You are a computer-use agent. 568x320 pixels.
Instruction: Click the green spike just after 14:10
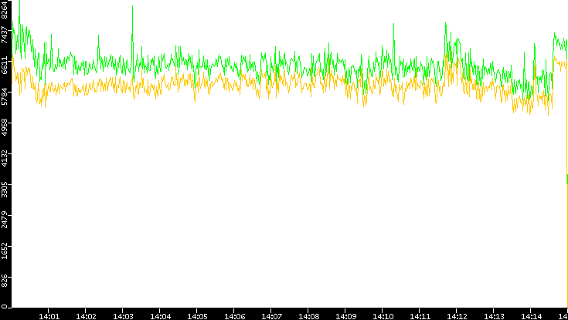coord(394,47)
